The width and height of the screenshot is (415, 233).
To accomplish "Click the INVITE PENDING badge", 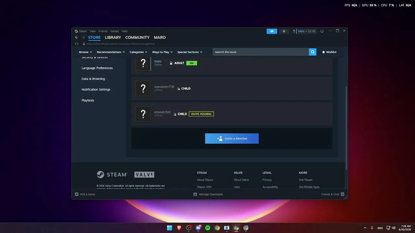I will coord(201,114).
